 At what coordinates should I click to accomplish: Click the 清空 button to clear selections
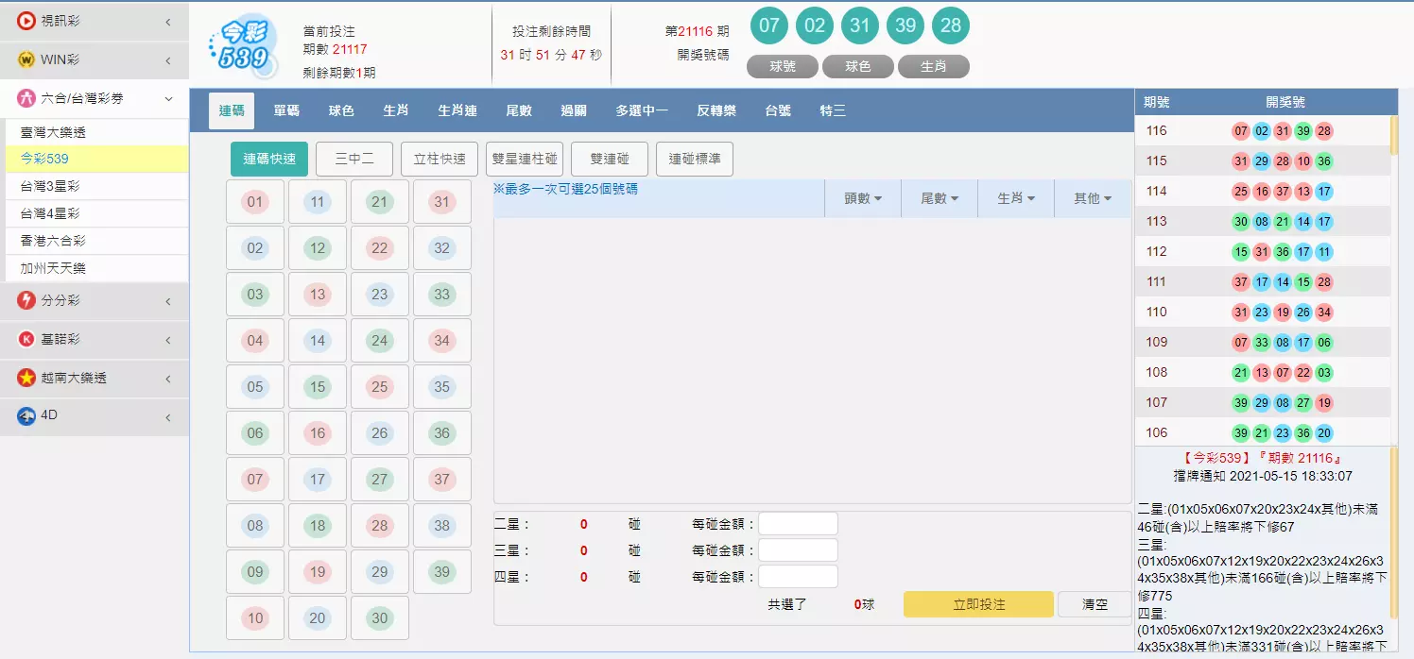(1094, 604)
